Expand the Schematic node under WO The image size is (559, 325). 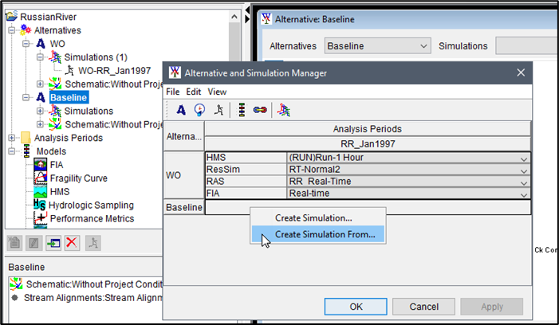coord(40,84)
